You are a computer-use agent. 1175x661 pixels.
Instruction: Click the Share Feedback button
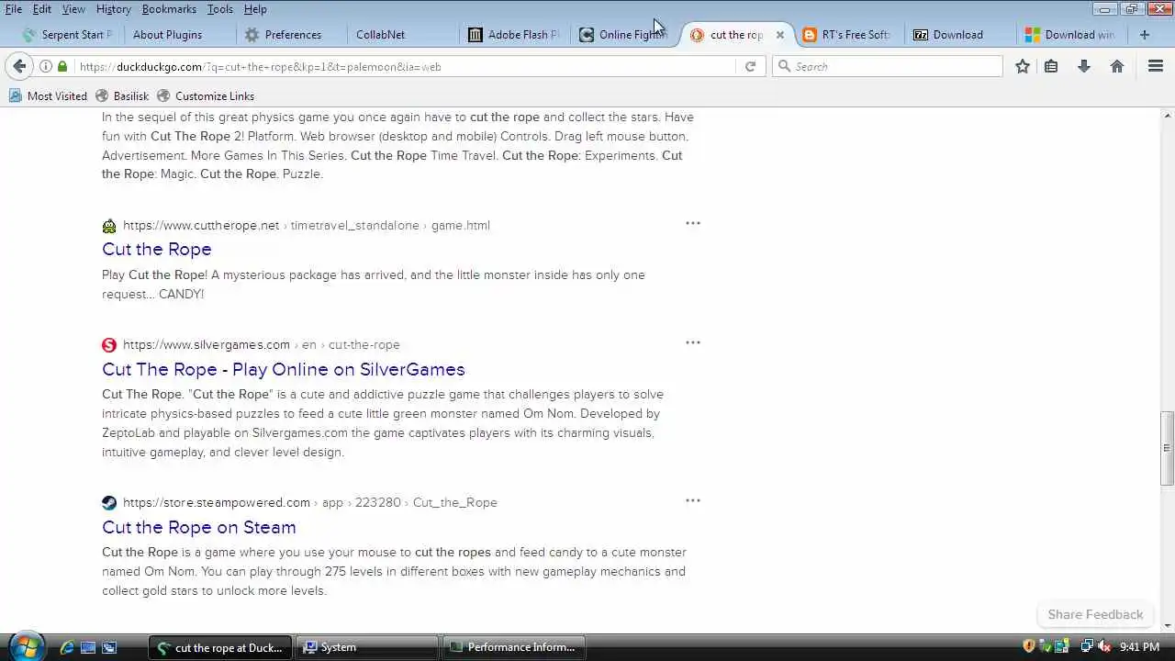(x=1095, y=614)
